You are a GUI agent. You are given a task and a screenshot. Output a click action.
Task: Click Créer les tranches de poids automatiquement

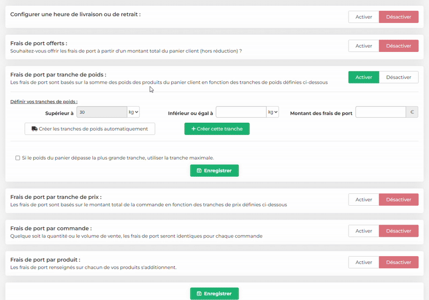[90, 129]
